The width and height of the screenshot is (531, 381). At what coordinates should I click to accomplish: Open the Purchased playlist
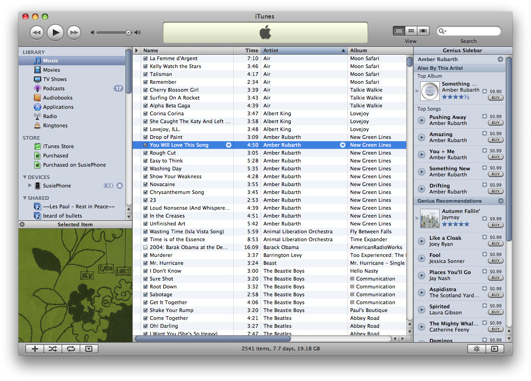55,156
